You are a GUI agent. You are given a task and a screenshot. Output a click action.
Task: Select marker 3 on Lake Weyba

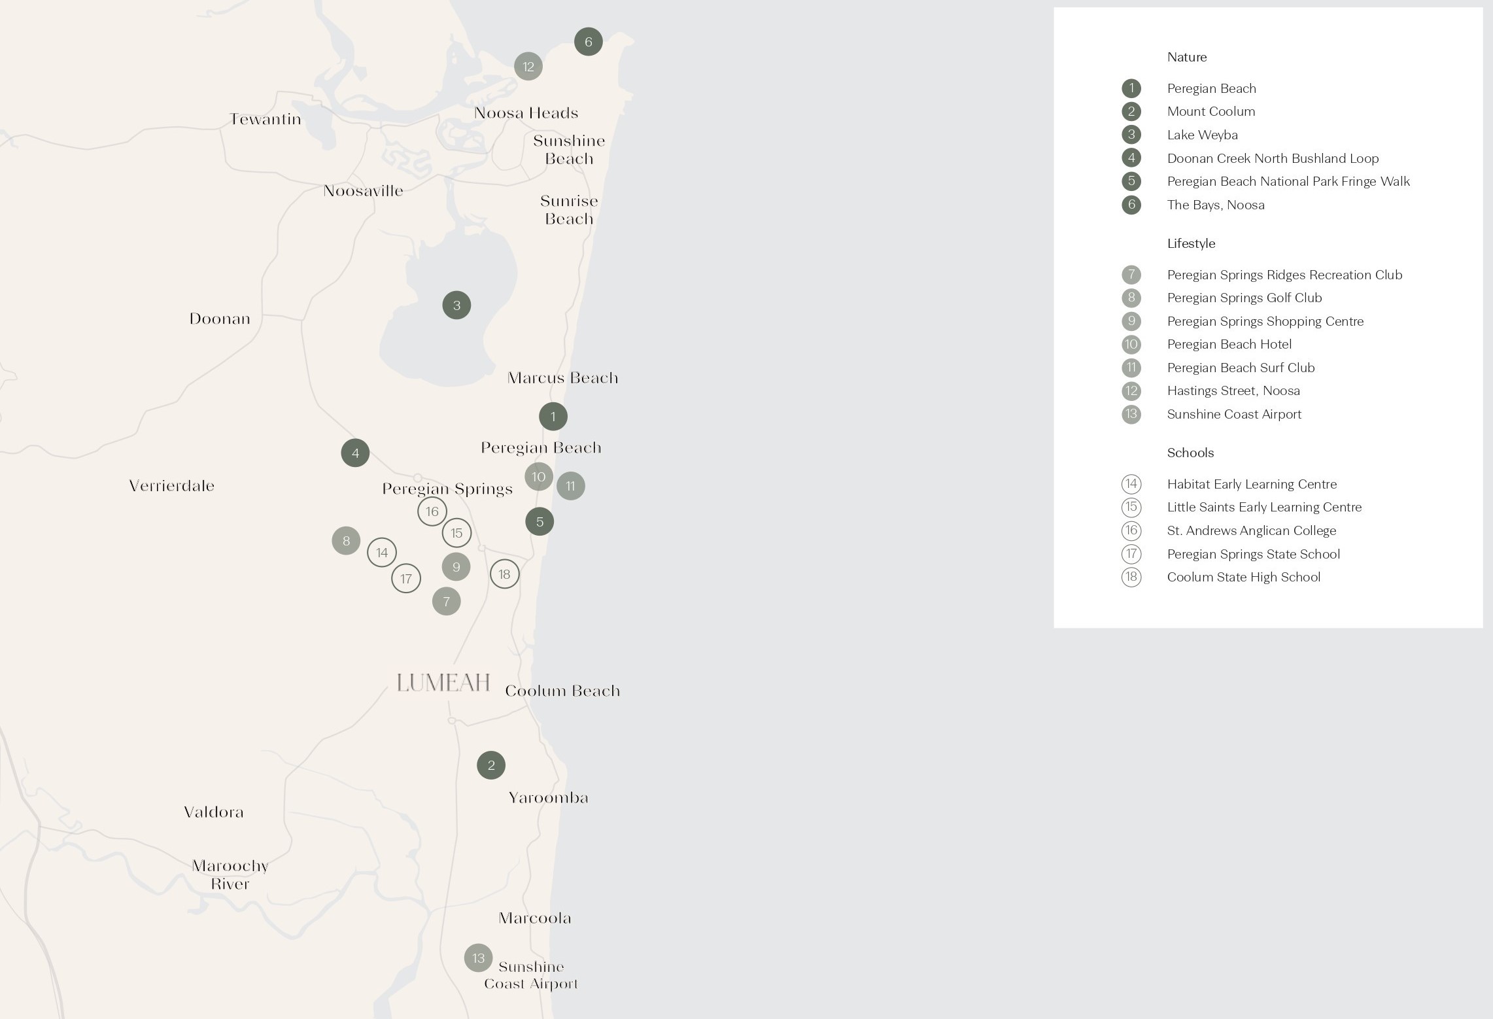456,305
